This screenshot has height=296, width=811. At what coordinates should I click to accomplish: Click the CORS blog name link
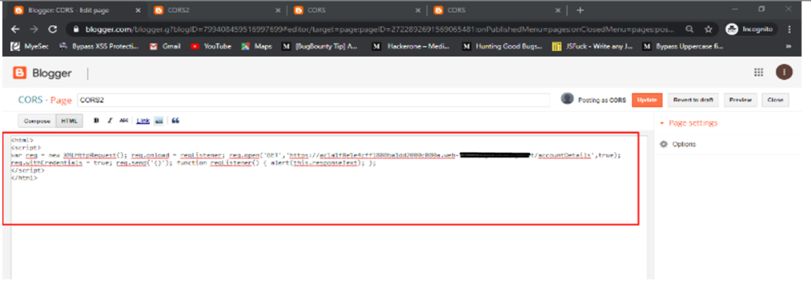pyautogui.click(x=31, y=101)
